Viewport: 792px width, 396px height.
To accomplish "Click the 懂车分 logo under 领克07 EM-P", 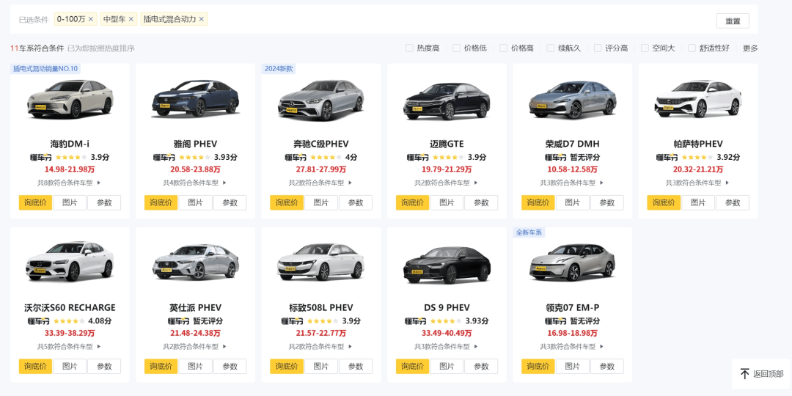I will (x=554, y=320).
